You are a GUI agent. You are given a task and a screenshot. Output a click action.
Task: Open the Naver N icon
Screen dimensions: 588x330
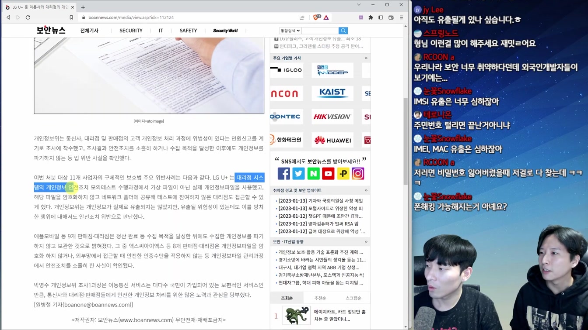point(313,174)
